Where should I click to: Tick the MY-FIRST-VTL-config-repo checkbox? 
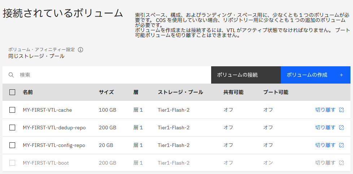[12, 145]
